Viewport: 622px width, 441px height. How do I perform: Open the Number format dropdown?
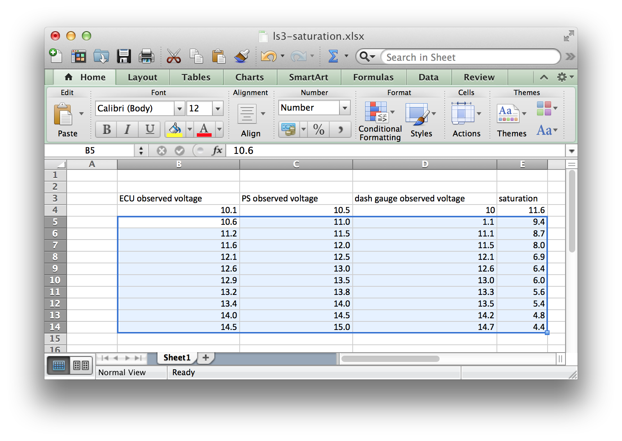coord(345,108)
